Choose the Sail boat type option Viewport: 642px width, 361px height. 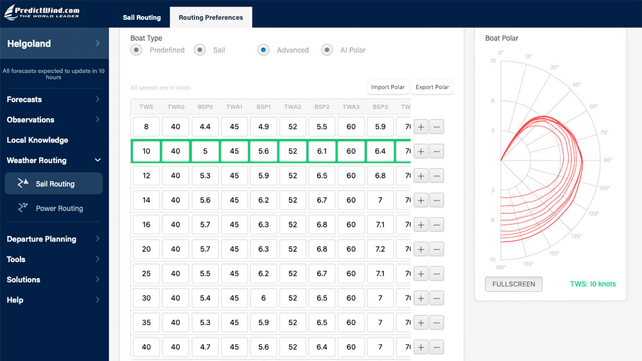click(x=200, y=50)
